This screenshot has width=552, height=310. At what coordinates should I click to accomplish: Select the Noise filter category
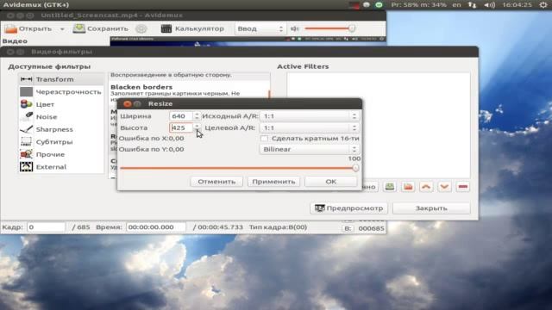tap(61, 117)
